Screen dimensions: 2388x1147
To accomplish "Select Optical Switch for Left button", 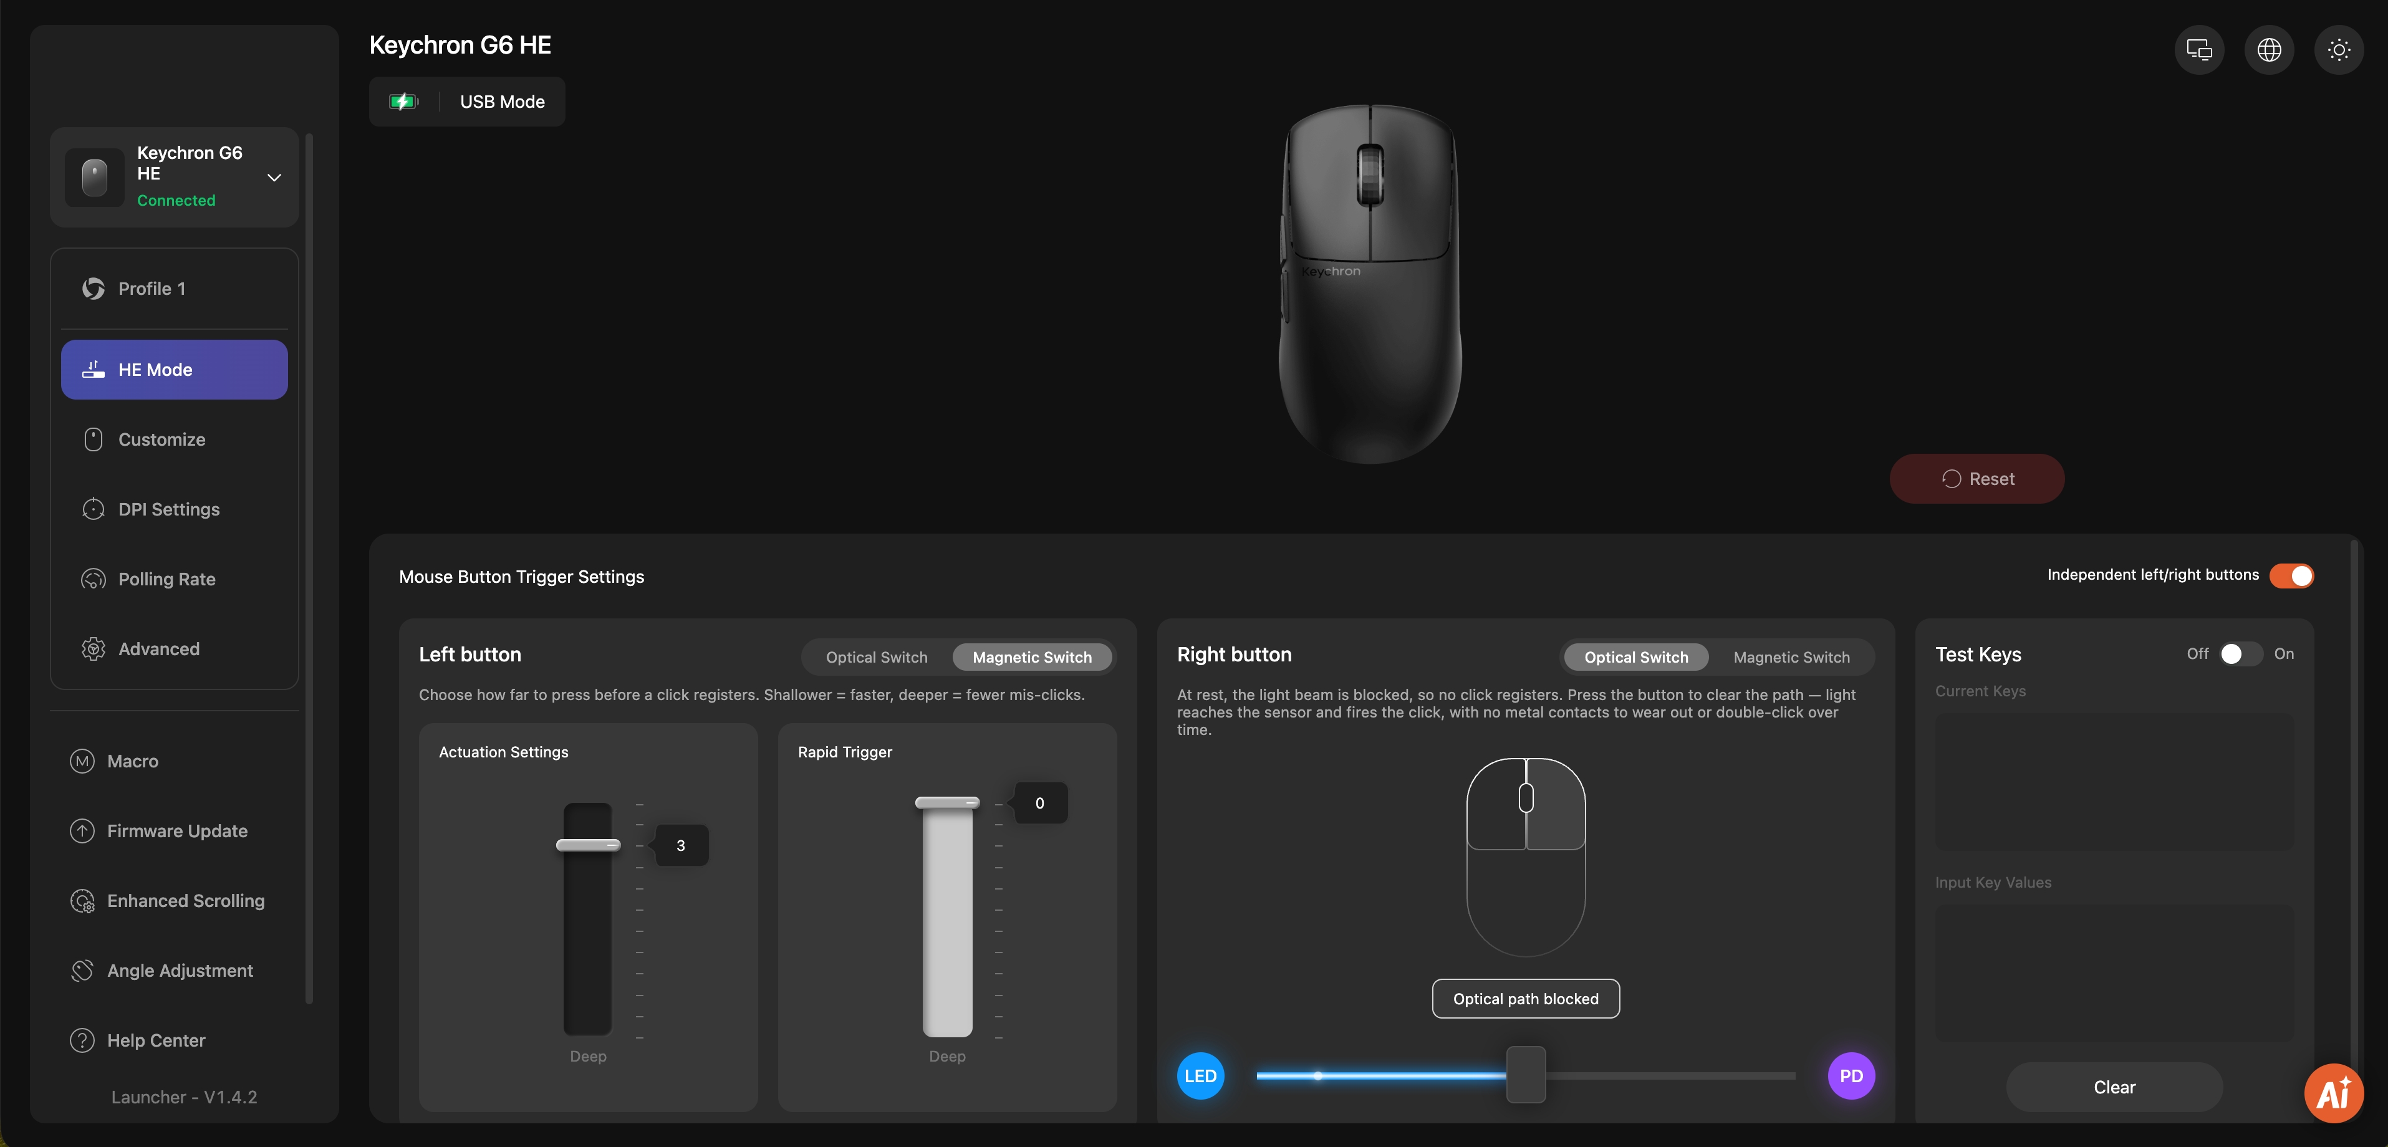I will (876, 657).
